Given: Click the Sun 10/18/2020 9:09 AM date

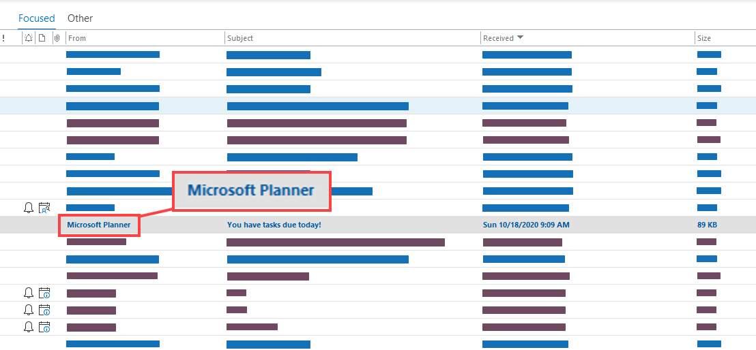Looking at the screenshot, I should [x=526, y=225].
